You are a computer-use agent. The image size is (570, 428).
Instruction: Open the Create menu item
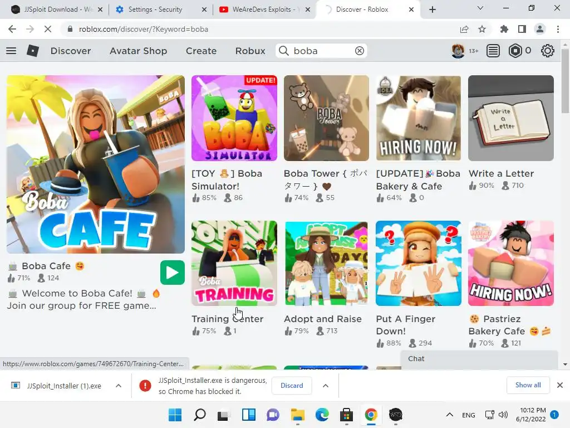(202, 51)
